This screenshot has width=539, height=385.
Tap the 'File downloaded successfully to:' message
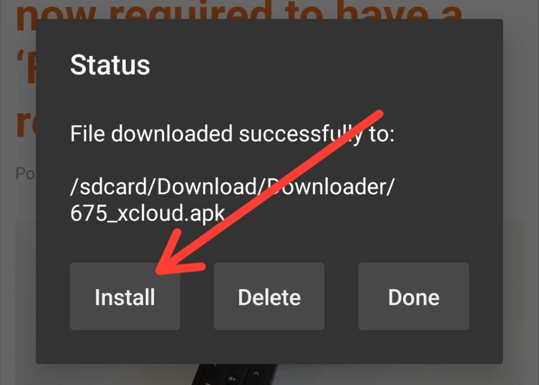point(232,133)
